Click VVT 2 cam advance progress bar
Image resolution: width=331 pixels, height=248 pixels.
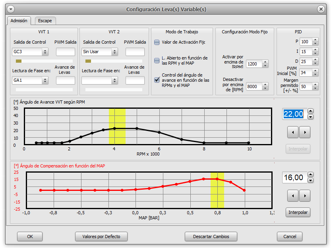tap(114, 90)
